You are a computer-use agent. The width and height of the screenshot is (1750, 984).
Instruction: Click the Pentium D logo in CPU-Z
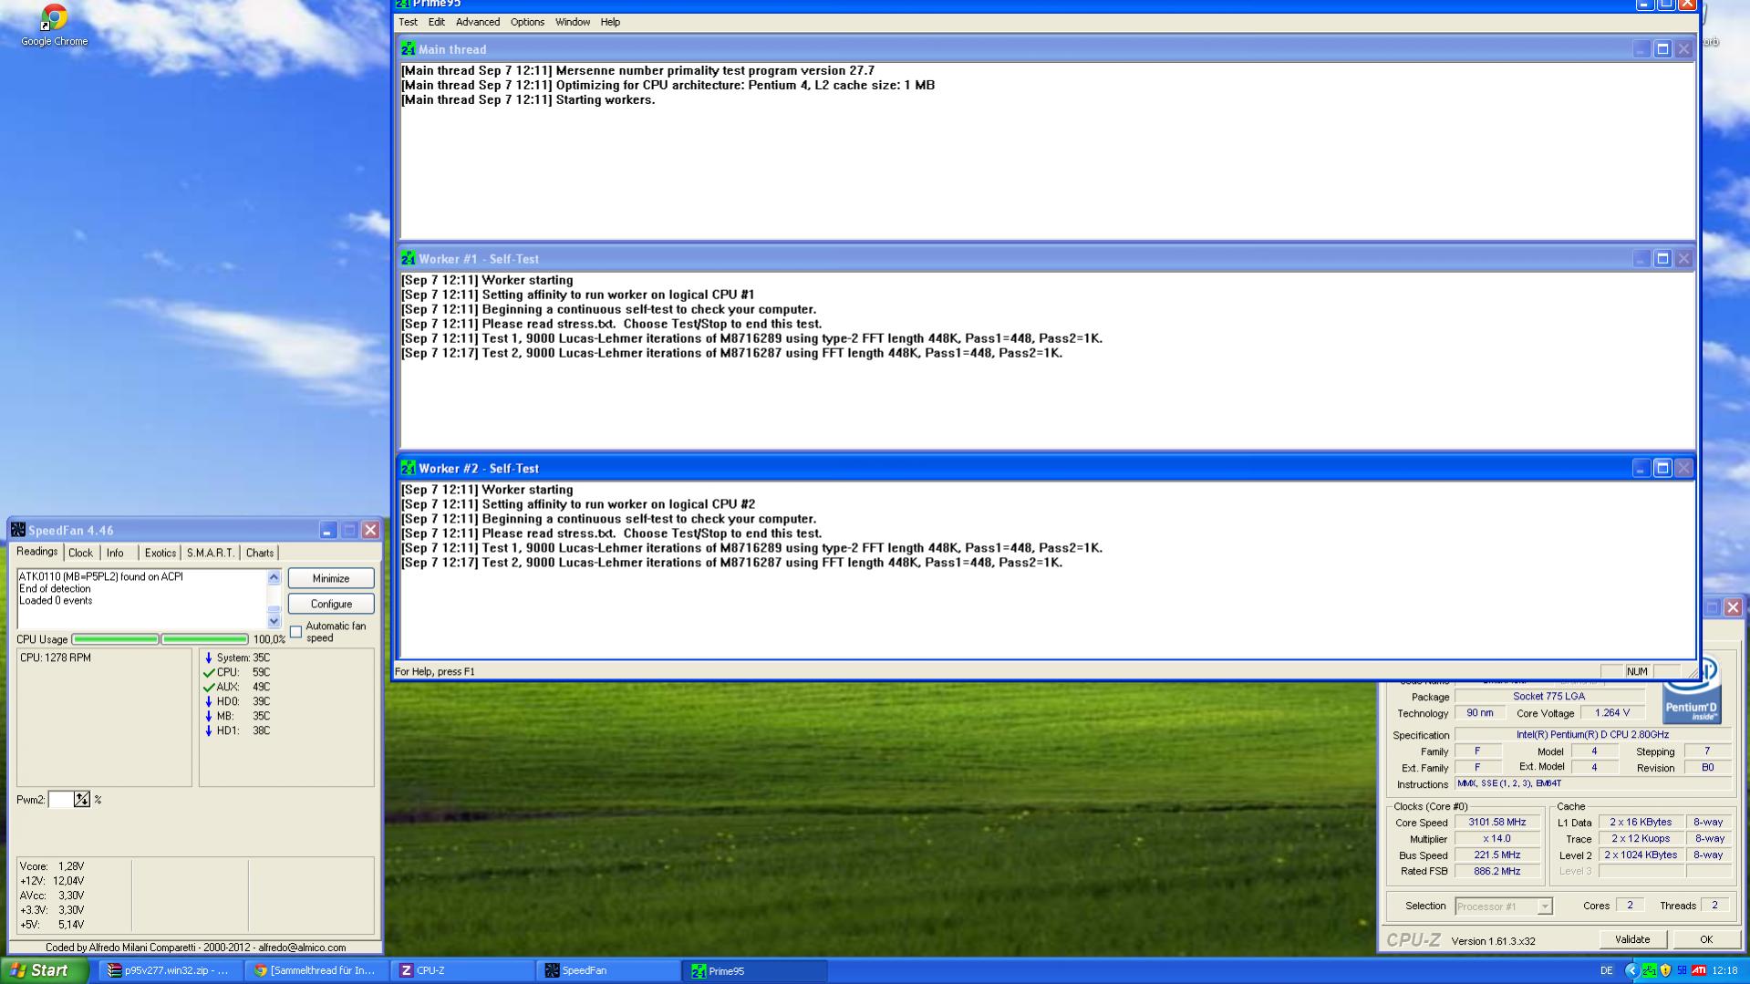click(x=1692, y=691)
